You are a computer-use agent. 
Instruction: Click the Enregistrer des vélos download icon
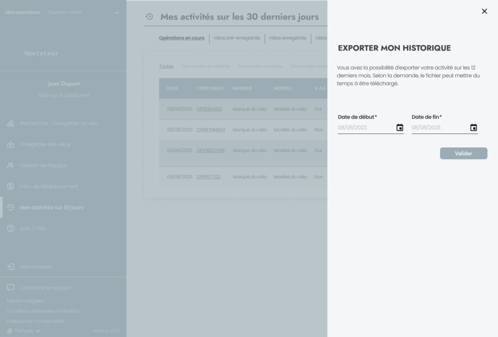pos(11,144)
